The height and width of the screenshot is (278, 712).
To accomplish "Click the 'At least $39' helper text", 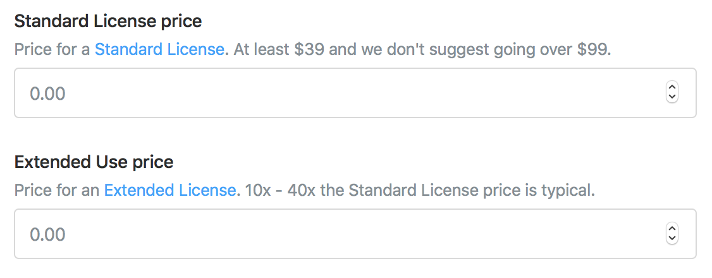I will (278, 49).
